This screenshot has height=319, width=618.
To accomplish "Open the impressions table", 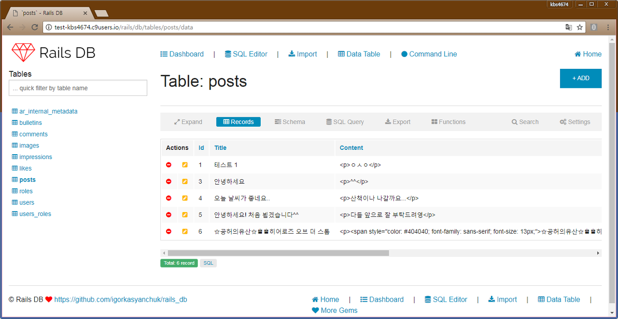I will coord(32,157).
